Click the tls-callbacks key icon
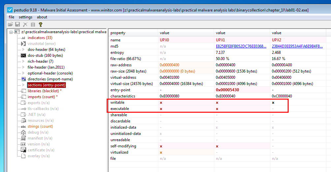The height and width of the screenshot is (172, 331). click(x=23, y=109)
